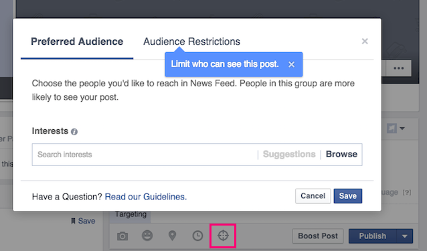Add a location with the pin icon

tap(173, 236)
